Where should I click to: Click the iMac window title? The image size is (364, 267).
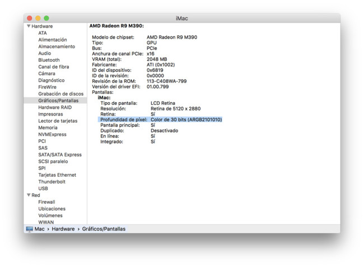(x=182, y=19)
